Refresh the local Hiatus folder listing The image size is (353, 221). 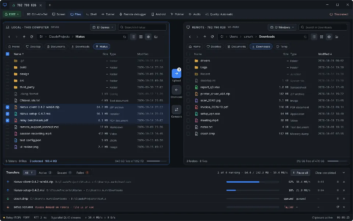(x=32, y=36)
